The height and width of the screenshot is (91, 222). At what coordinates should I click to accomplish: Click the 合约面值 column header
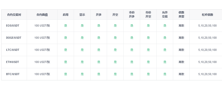pos(42,15)
